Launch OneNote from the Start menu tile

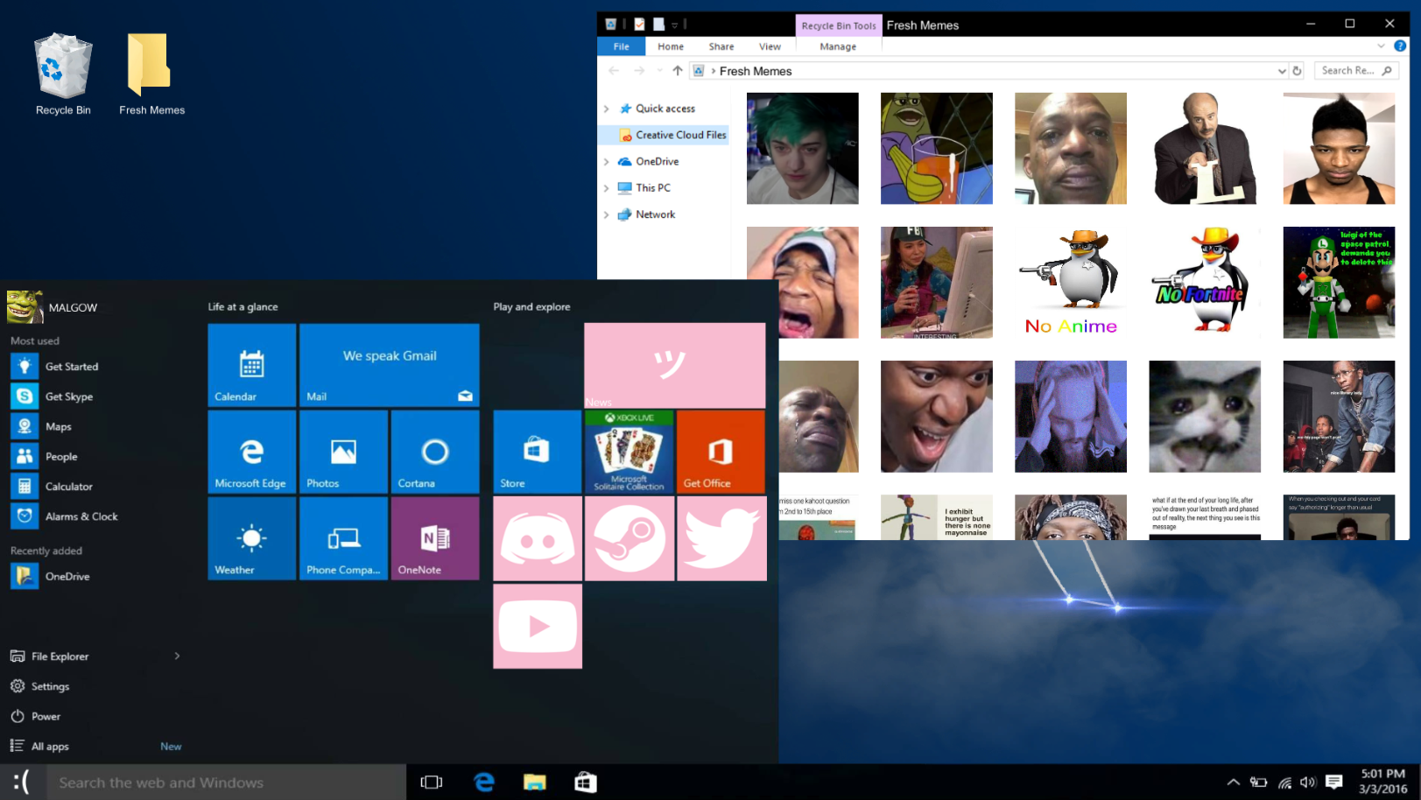click(434, 538)
